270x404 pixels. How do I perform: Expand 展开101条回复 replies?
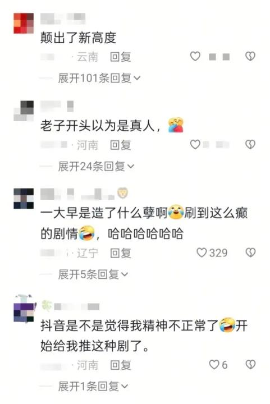(99, 78)
